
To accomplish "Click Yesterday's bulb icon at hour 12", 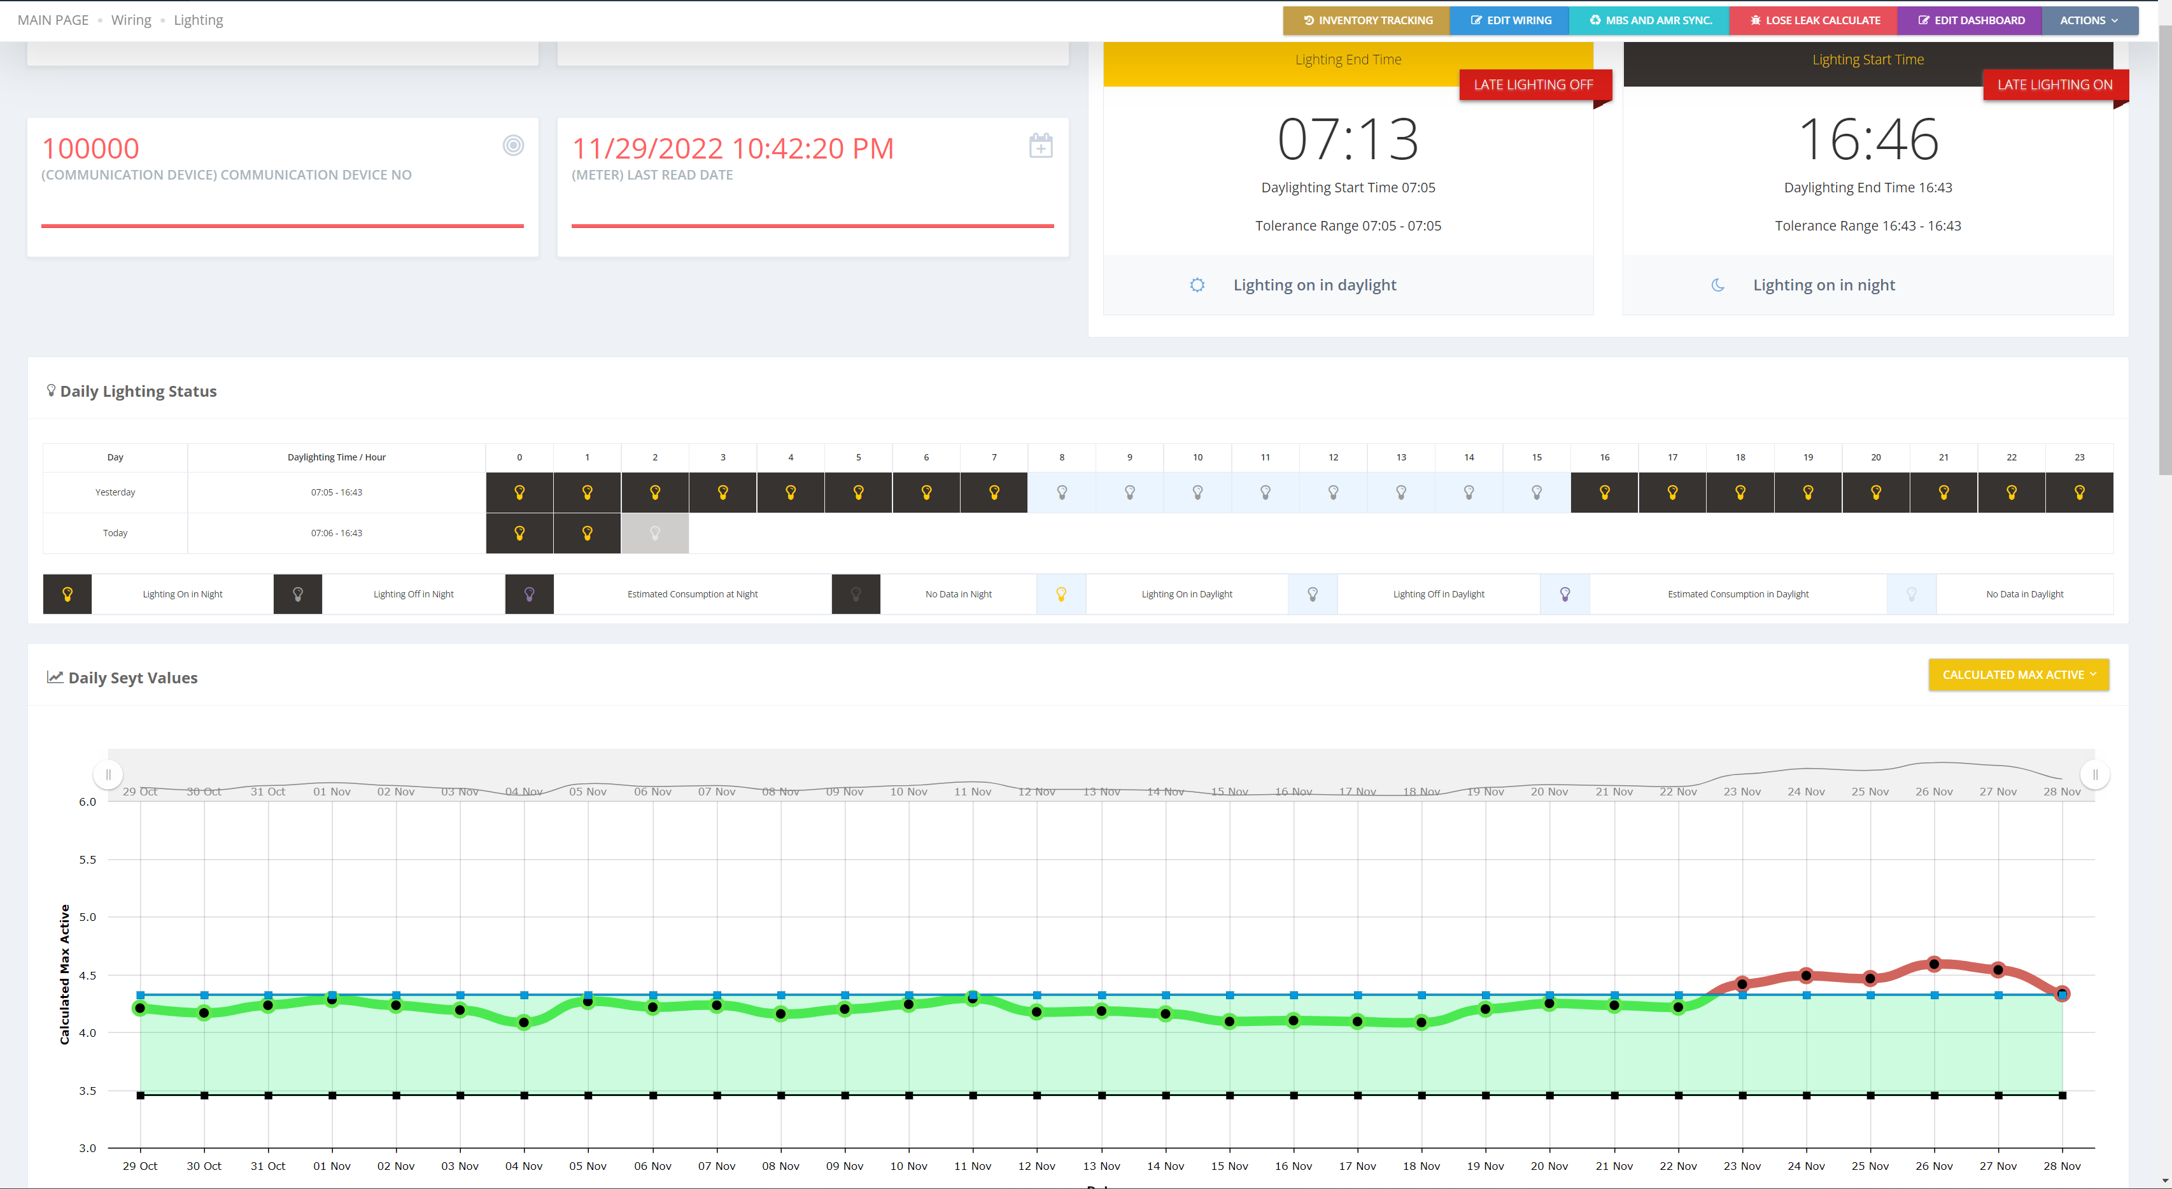I will [1333, 492].
